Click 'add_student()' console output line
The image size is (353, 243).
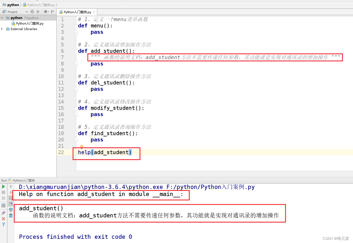point(41,208)
